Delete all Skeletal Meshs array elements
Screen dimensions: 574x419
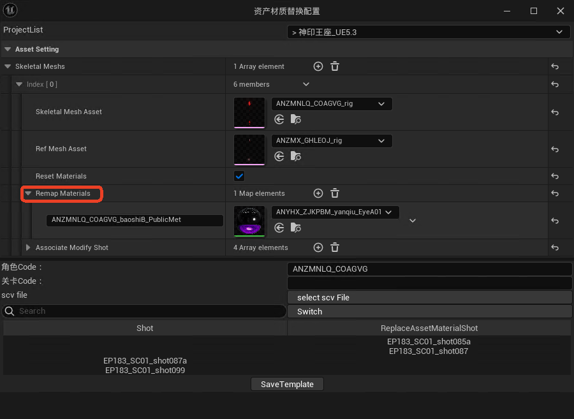pos(335,66)
